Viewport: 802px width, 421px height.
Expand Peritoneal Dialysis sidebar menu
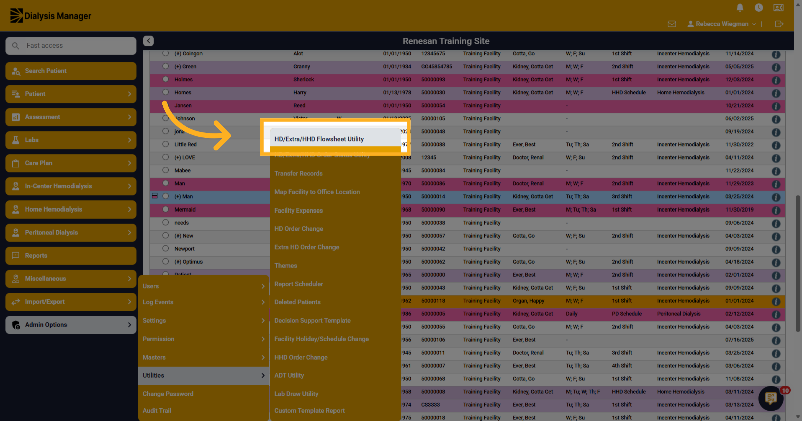(x=71, y=232)
